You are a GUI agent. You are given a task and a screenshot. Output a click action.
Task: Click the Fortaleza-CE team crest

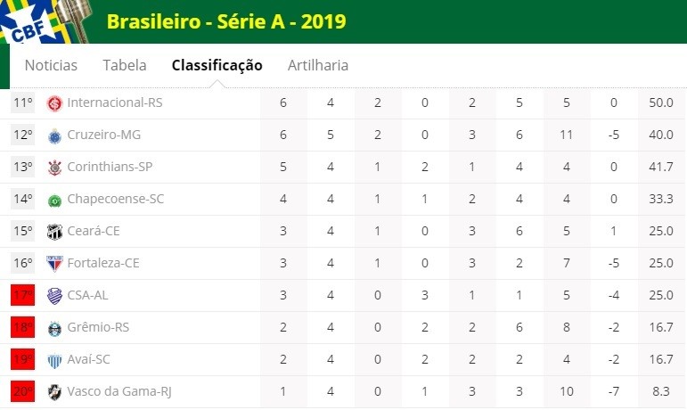click(x=54, y=264)
